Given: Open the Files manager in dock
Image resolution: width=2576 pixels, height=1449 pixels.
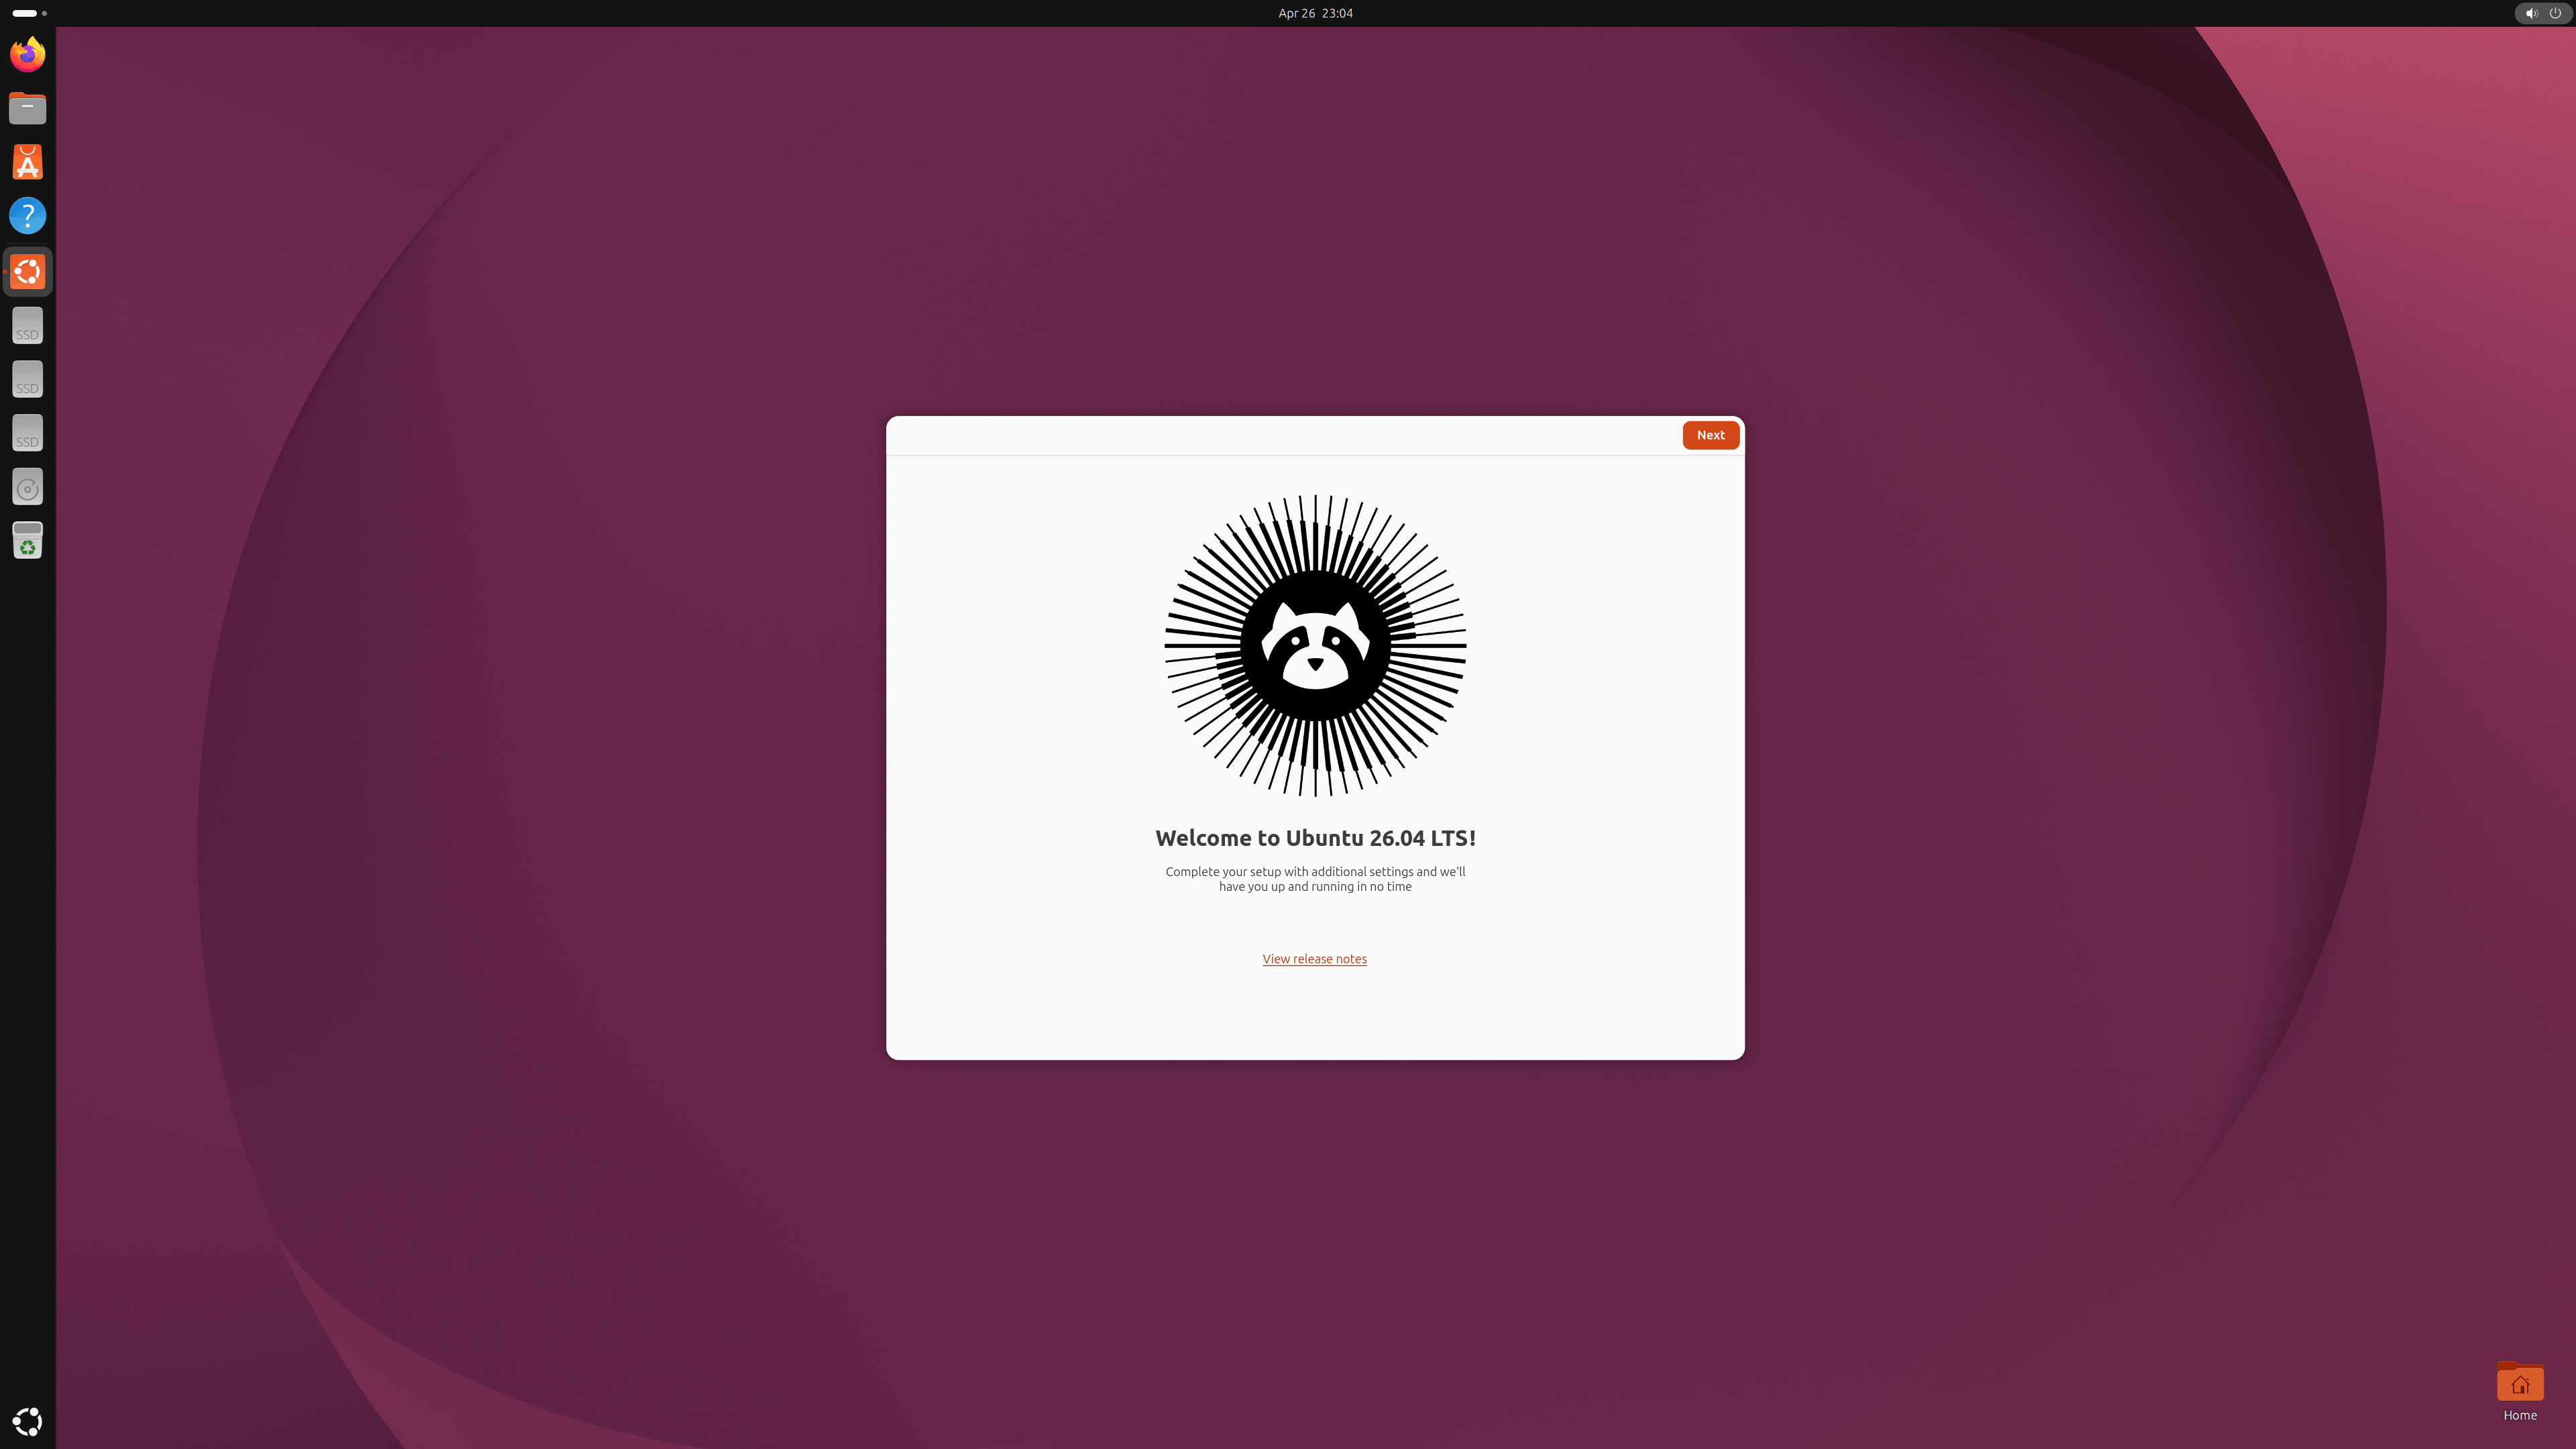Looking at the screenshot, I should 27,108.
